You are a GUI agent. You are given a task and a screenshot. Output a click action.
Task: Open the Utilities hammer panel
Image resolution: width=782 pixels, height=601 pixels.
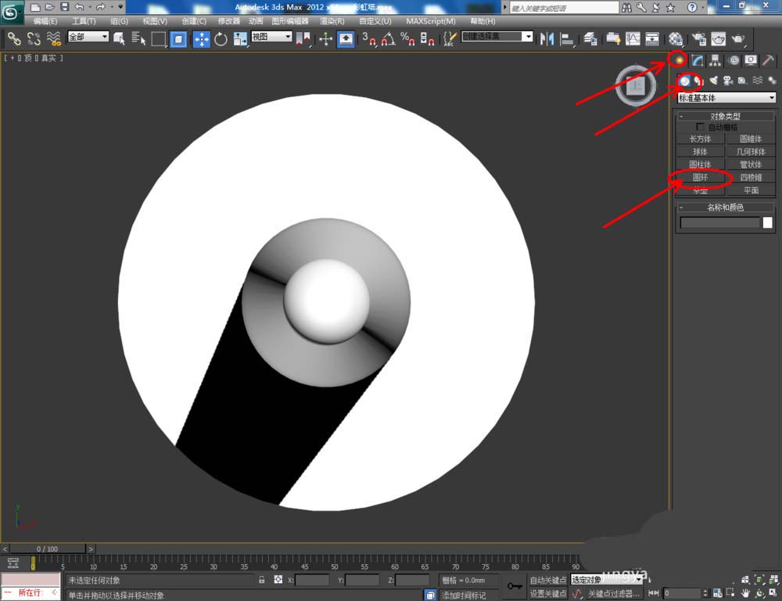[x=769, y=60]
